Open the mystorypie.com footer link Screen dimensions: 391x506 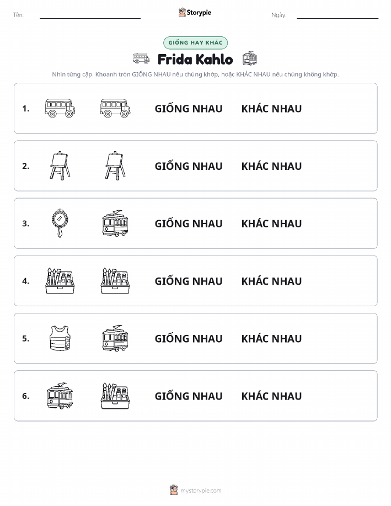tap(201, 491)
